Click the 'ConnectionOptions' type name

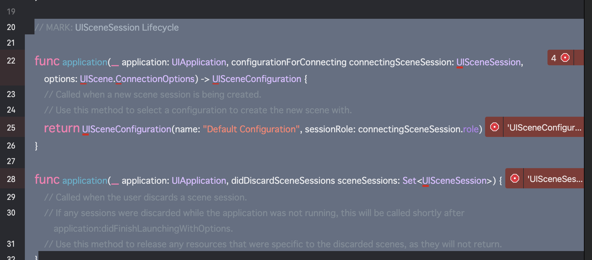point(155,79)
